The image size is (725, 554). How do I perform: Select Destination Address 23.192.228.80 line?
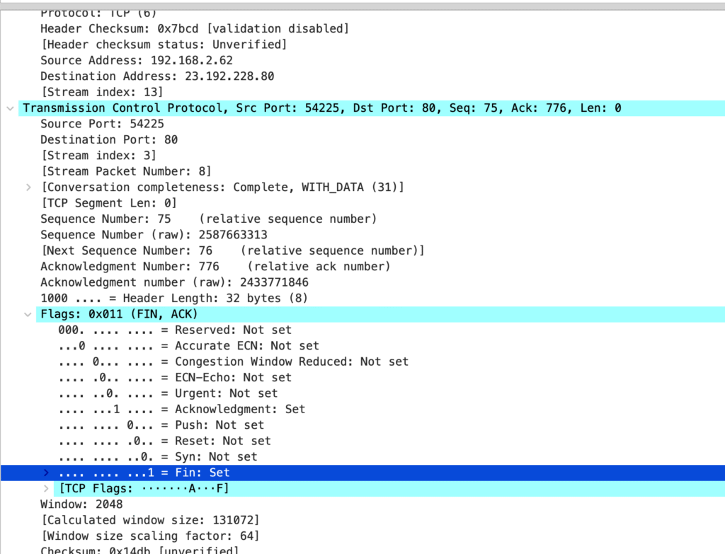[x=156, y=76]
